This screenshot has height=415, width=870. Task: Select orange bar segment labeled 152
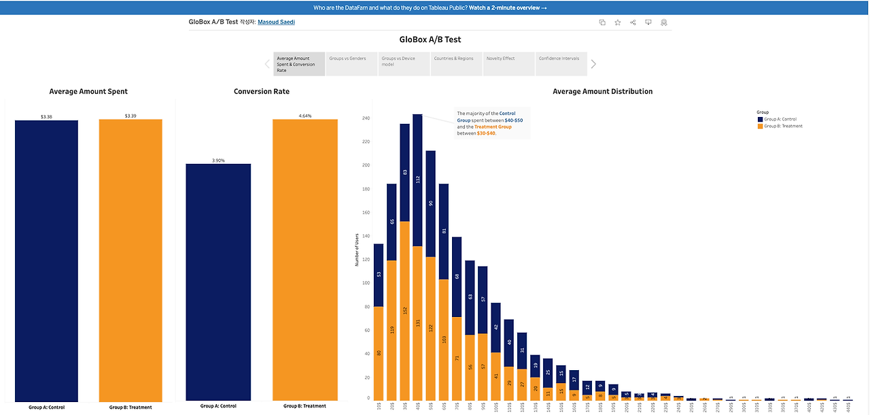[404, 311]
